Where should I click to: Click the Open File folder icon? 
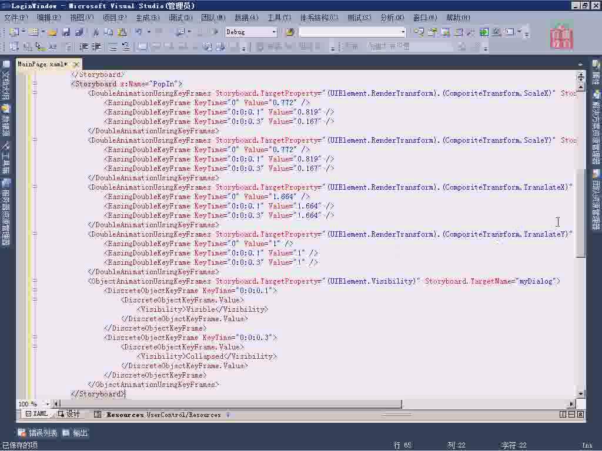[x=52, y=33]
